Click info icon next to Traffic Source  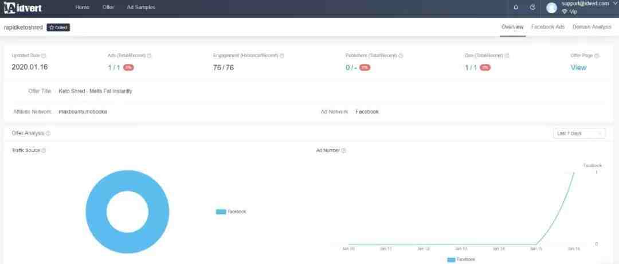click(44, 150)
